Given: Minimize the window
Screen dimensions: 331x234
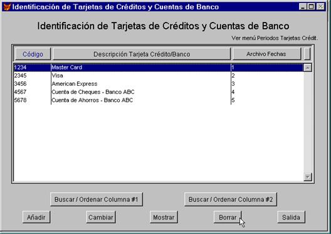Looking at the screenshot, I should click(x=303, y=7).
